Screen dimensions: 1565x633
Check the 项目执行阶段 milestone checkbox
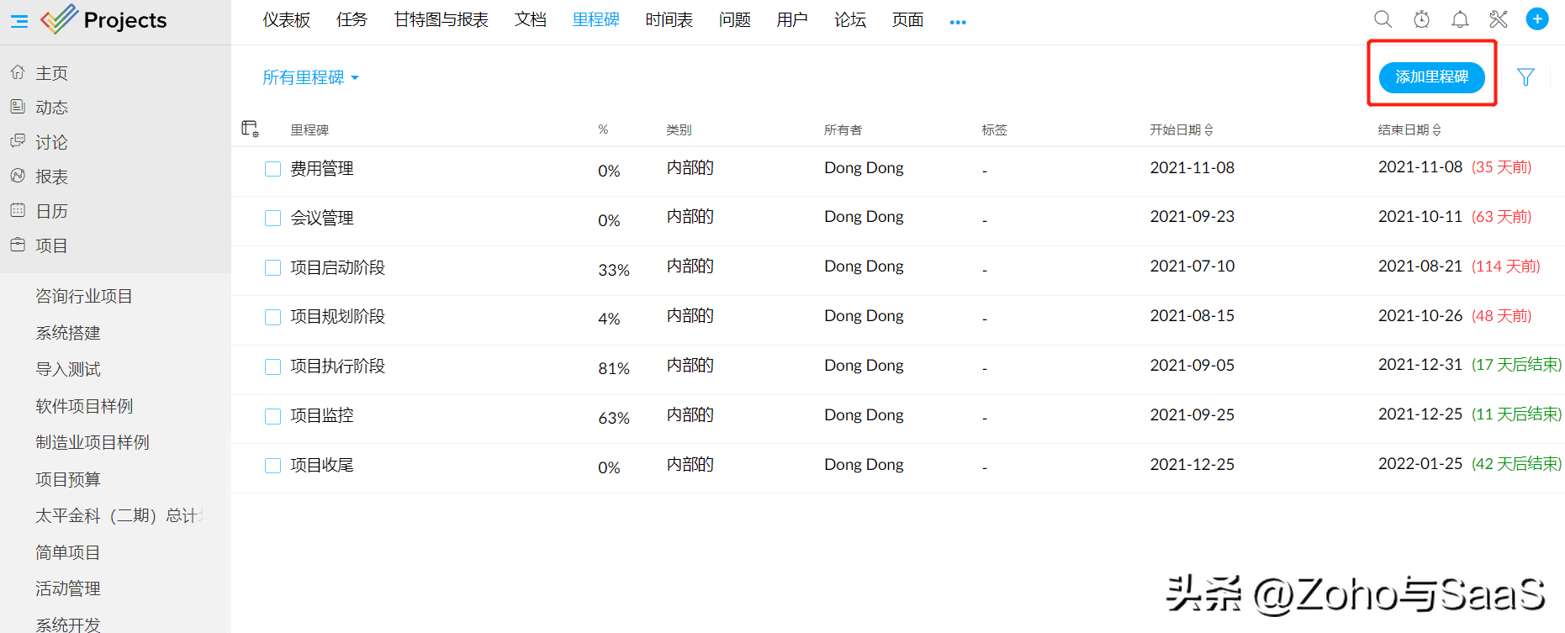272,367
